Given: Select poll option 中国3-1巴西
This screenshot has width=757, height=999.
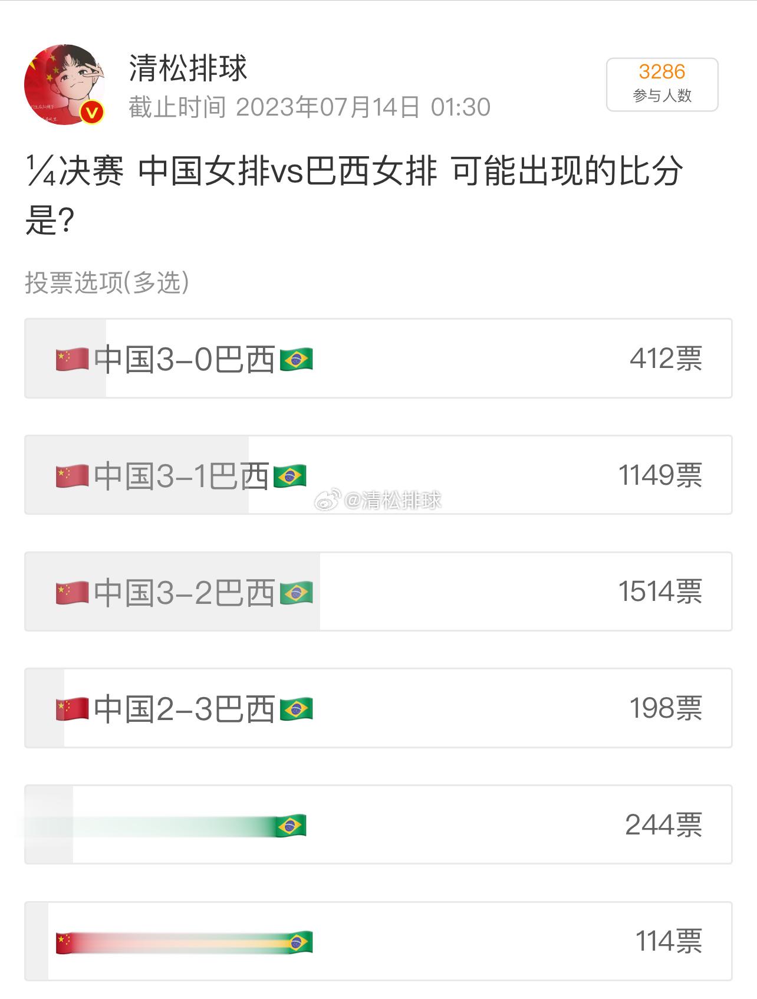Looking at the screenshot, I should coord(378,475).
